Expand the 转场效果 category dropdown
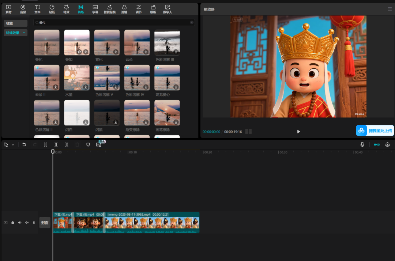This screenshot has height=261, width=395. coord(16,33)
